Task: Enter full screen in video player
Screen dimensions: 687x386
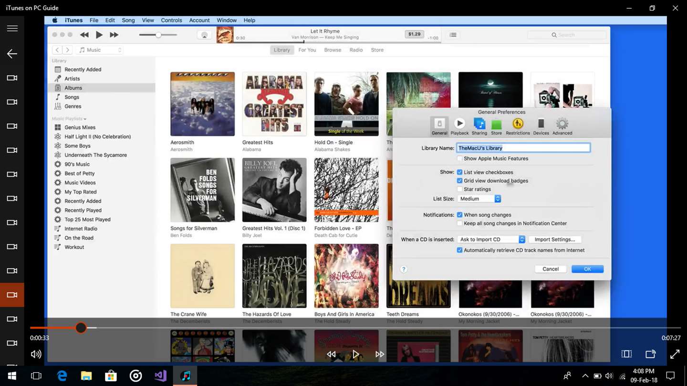Action: (x=675, y=354)
